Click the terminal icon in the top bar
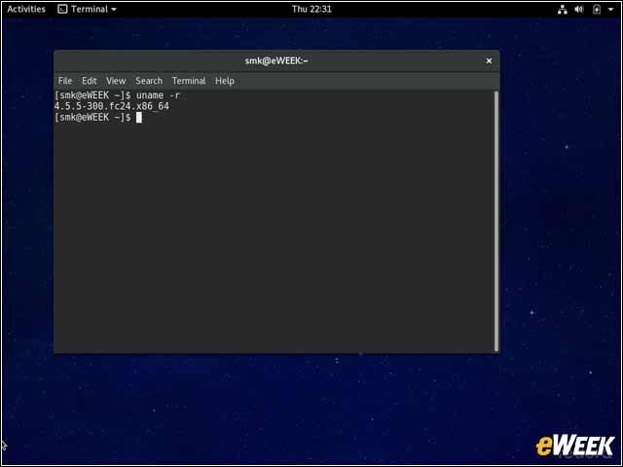623x467 pixels. 62,9
